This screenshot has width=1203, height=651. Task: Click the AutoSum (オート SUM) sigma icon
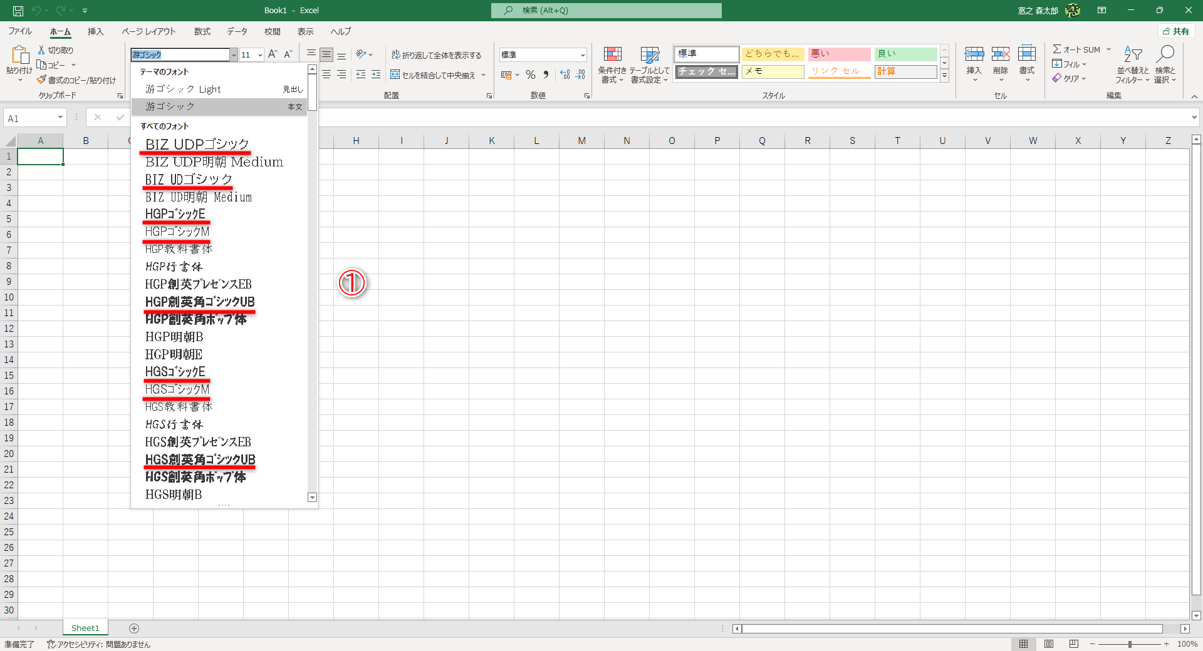(1057, 49)
